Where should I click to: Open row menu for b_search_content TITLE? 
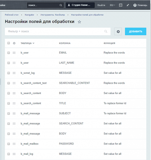14,103
